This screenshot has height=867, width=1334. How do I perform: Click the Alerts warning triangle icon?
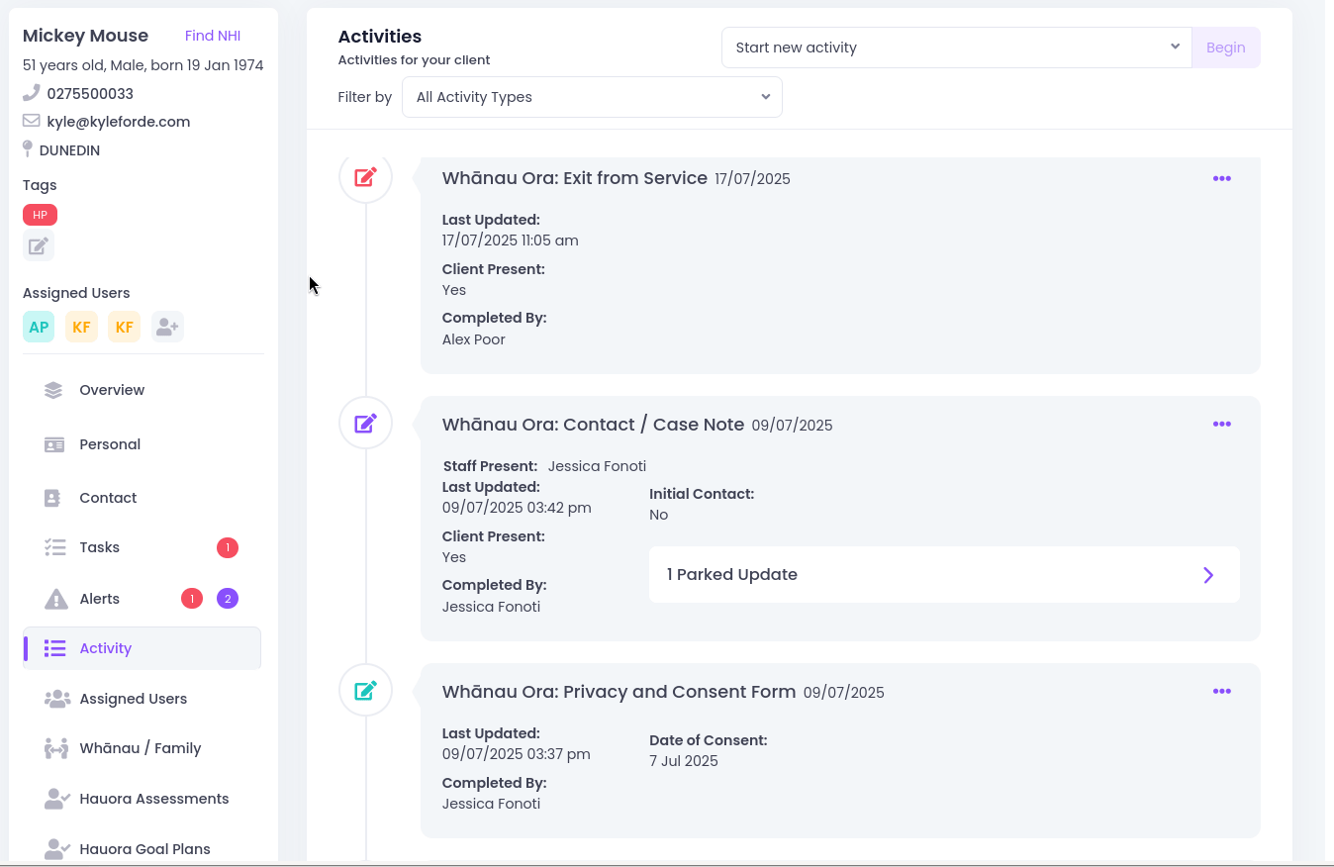(x=55, y=599)
